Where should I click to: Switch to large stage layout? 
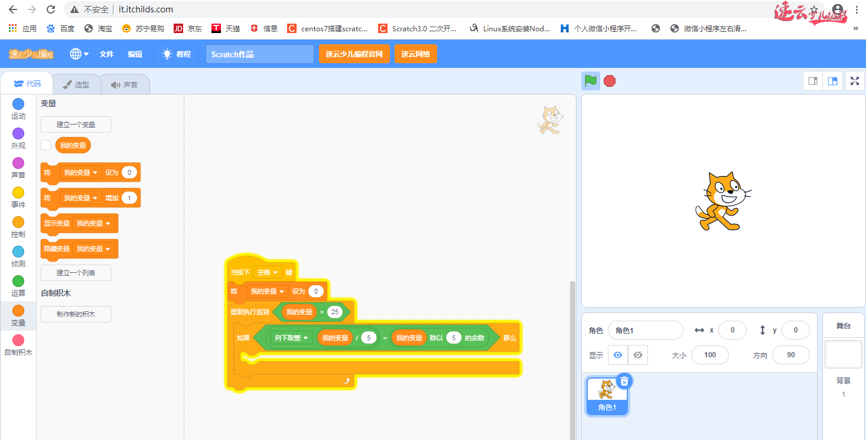tap(833, 81)
